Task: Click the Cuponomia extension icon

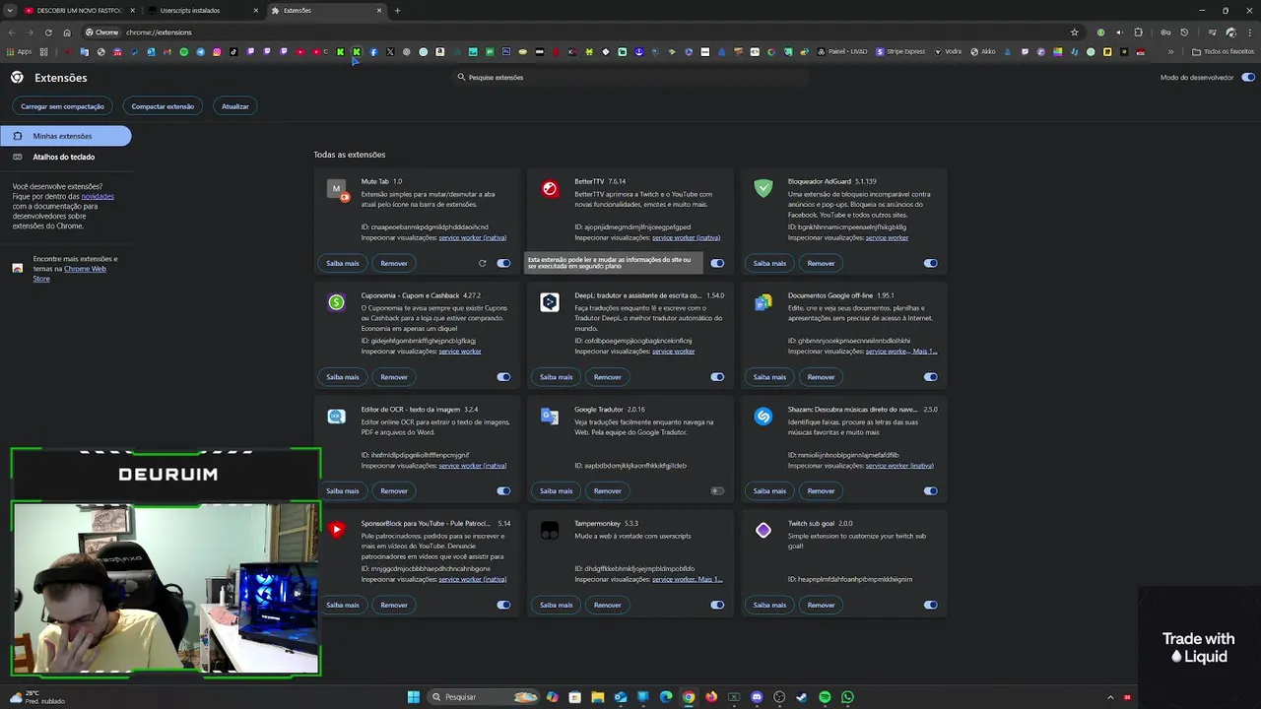Action: 337,302
